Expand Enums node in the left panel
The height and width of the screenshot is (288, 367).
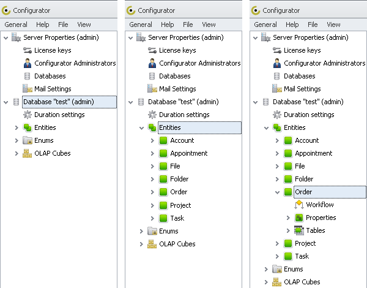tap(17, 140)
